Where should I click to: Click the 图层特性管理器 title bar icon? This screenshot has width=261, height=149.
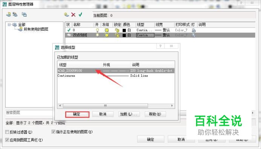pos(5,4)
